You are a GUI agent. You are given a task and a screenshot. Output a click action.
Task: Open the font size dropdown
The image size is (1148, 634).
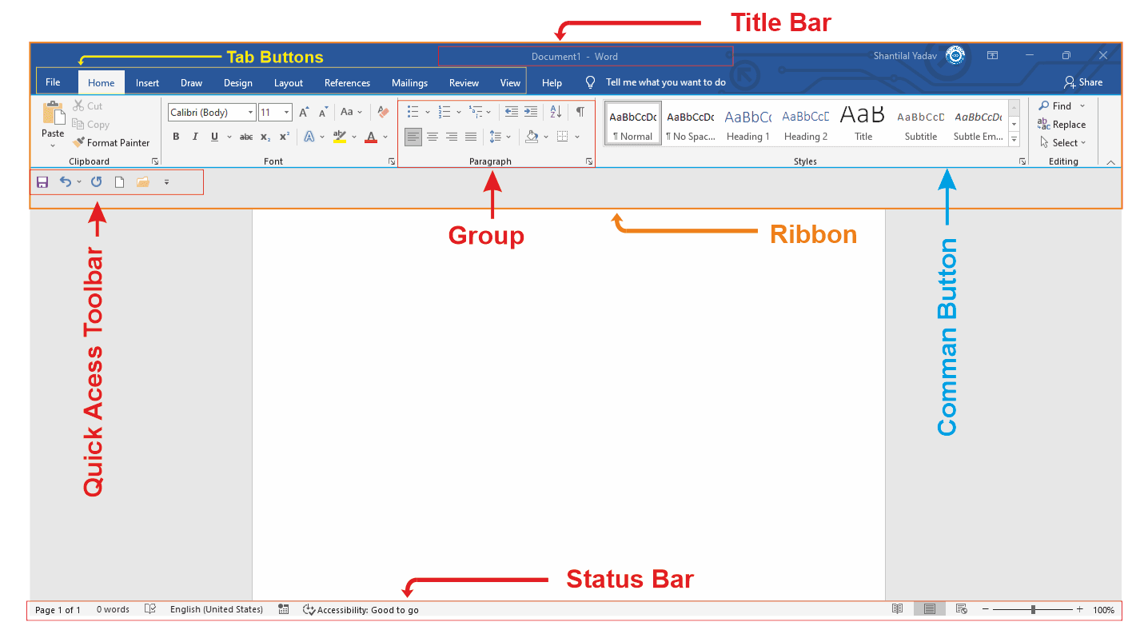[x=286, y=113]
